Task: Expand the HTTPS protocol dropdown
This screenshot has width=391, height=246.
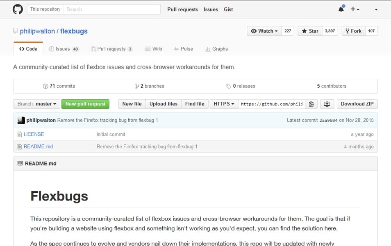Action: pos(224,104)
